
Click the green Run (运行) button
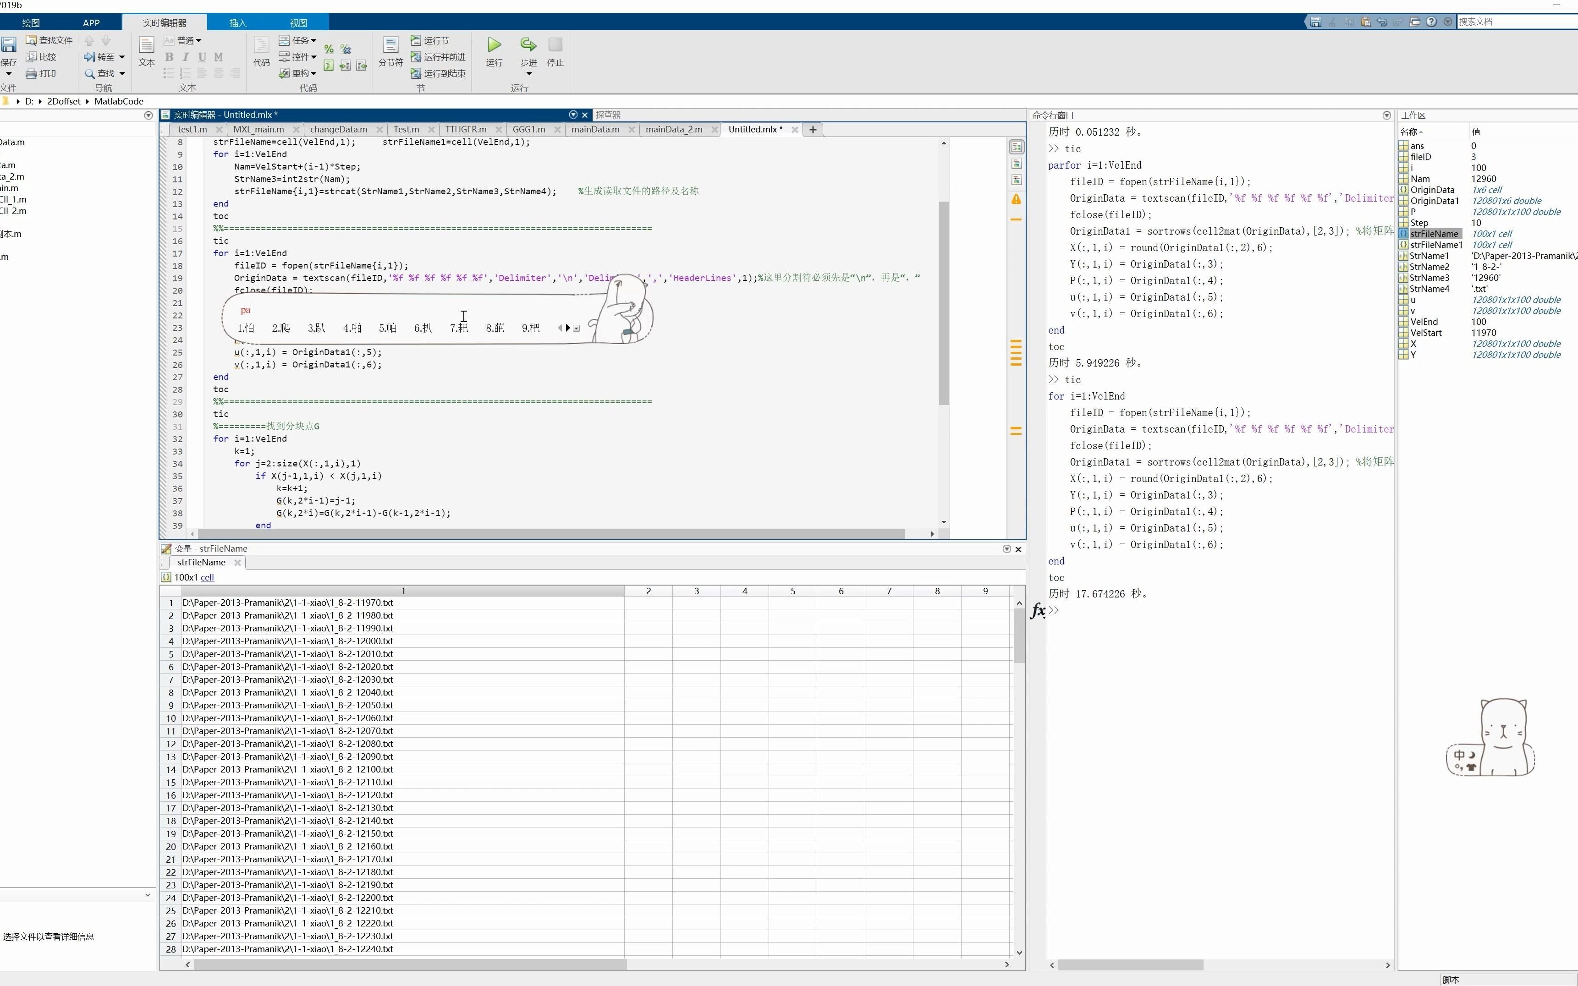(x=495, y=45)
